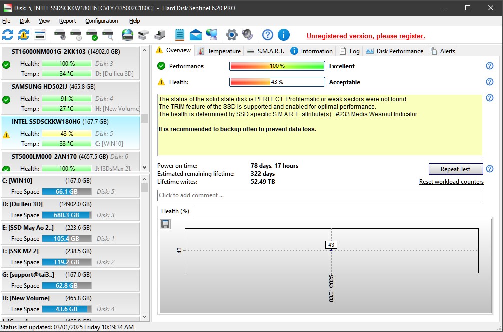
Task: Open the Configuration menu
Action: pos(101,21)
